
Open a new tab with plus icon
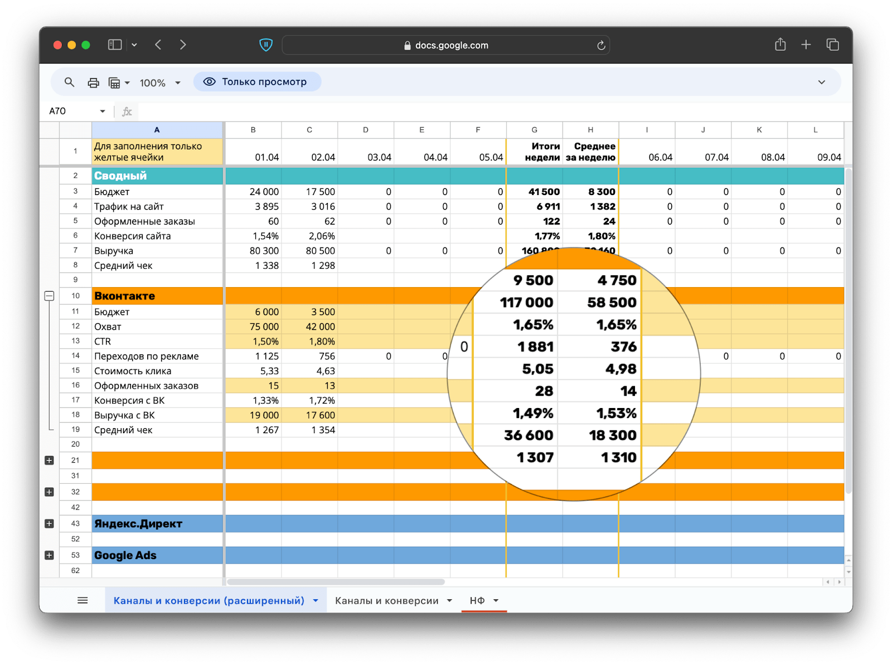click(806, 45)
